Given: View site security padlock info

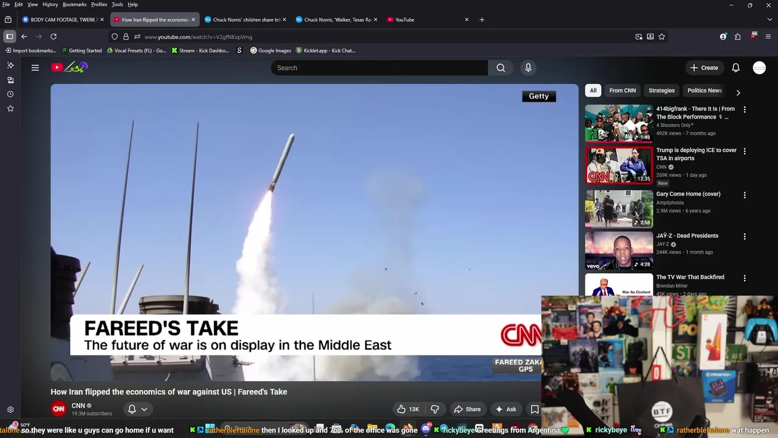Looking at the screenshot, I should pyautogui.click(x=126, y=36).
